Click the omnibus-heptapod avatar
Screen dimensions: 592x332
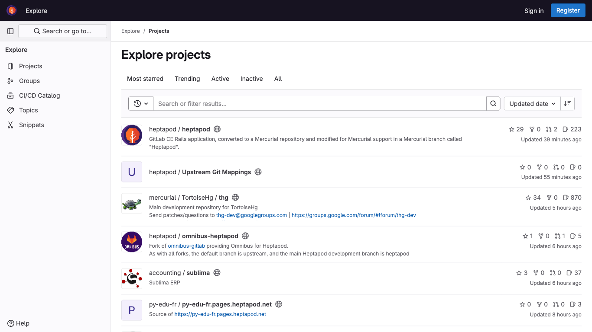[132, 242]
